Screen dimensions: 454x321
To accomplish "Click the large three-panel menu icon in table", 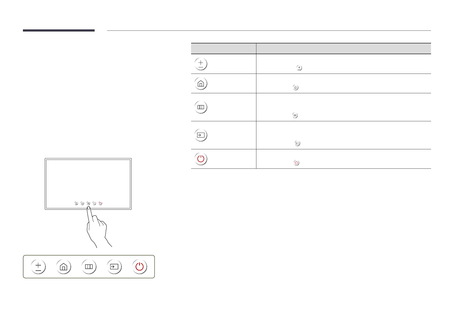I will 201,107.
